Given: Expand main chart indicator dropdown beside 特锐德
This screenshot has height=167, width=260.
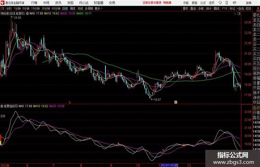Looking at the screenshot, I should (x=27, y=13).
